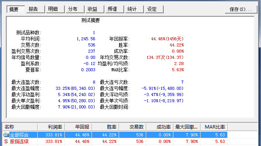Click 333.81% in the 股指连续 row
Image resolution: width=261 pixels, height=146 pixels.
[x=54, y=141]
